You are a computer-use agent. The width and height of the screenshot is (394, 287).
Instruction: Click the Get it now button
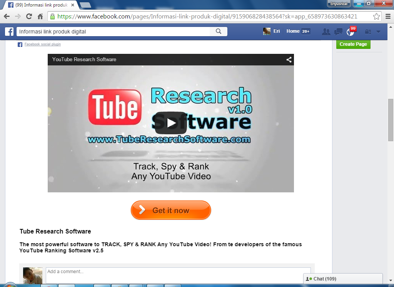click(171, 210)
